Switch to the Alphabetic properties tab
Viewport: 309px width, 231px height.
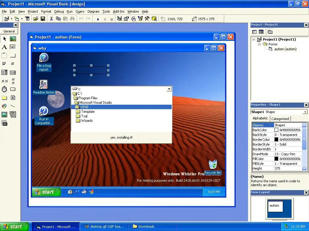(260, 118)
